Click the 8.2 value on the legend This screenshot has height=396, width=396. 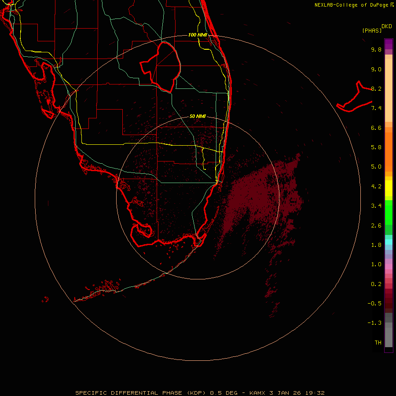pos(376,88)
